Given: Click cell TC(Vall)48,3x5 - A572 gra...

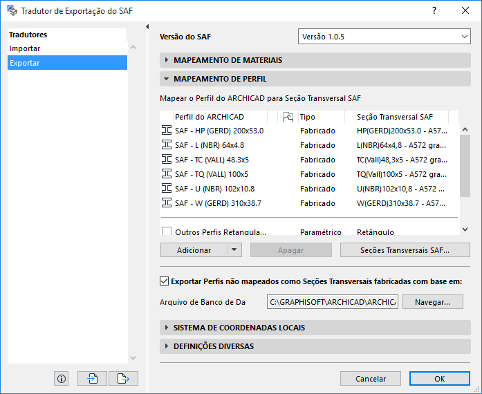Looking at the screenshot, I should click(x=402, y=160).
